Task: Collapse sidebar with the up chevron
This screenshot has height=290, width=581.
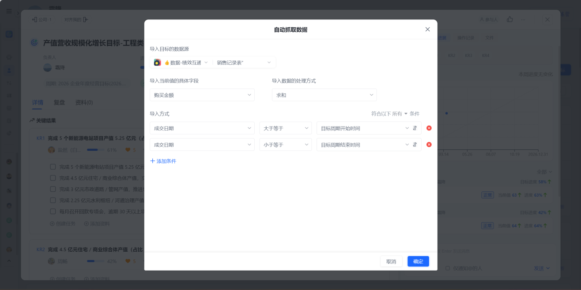Action: 9,260
